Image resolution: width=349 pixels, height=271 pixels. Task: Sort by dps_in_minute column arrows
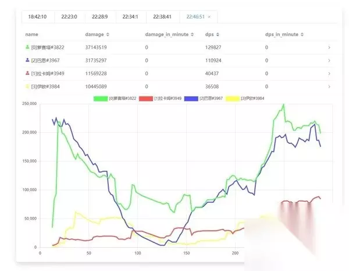[x=302, y=34]
